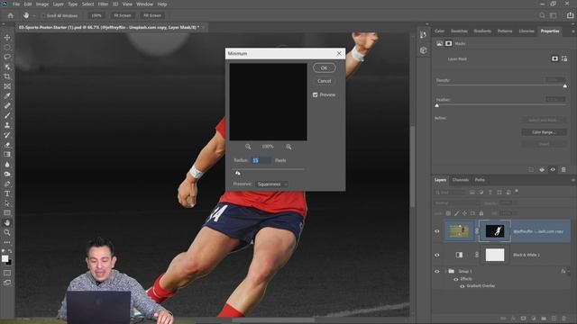Open the workspace switcher icon

[554, 15]
